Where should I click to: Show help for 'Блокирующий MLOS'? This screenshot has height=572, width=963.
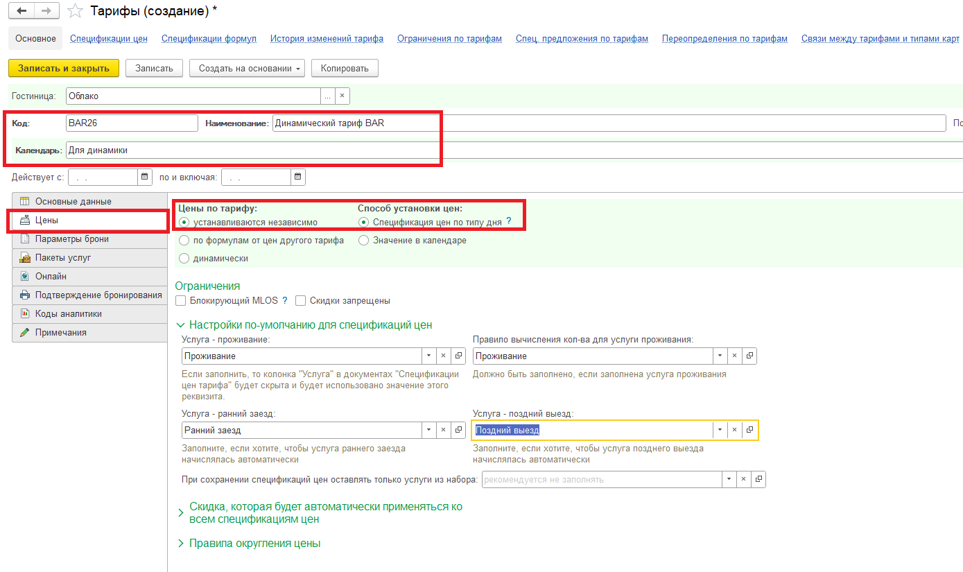pos(284,300)
